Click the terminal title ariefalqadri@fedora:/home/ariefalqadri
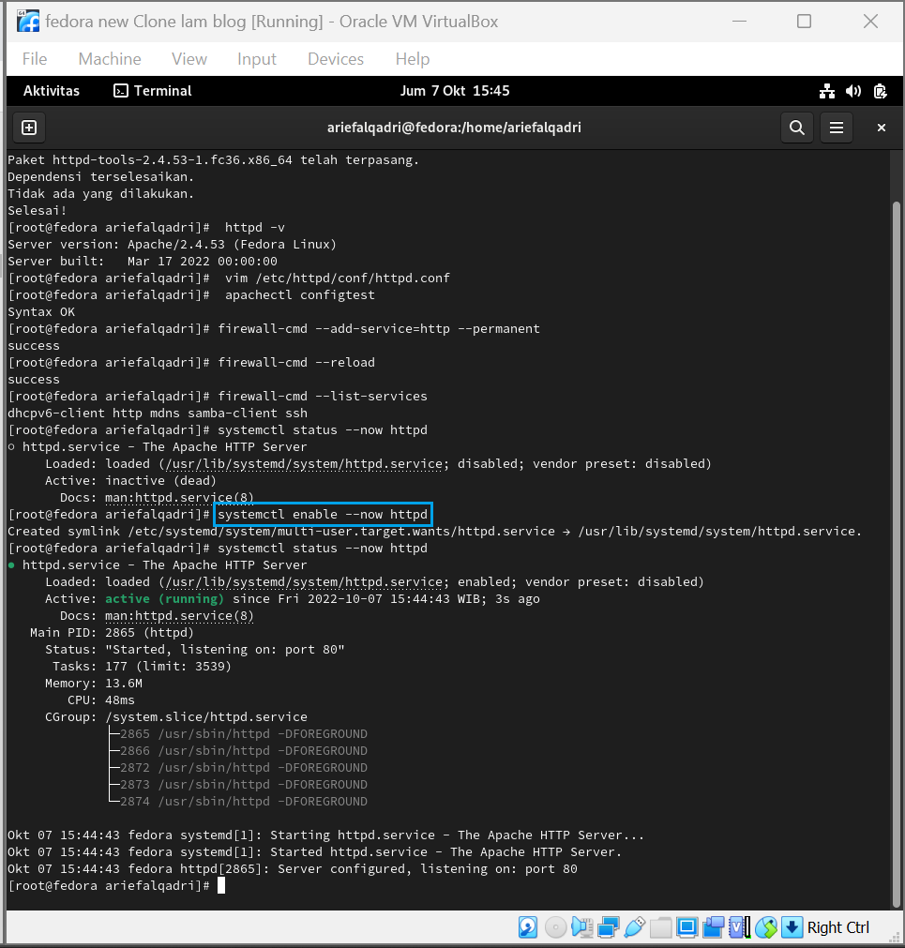 [454, 128]
